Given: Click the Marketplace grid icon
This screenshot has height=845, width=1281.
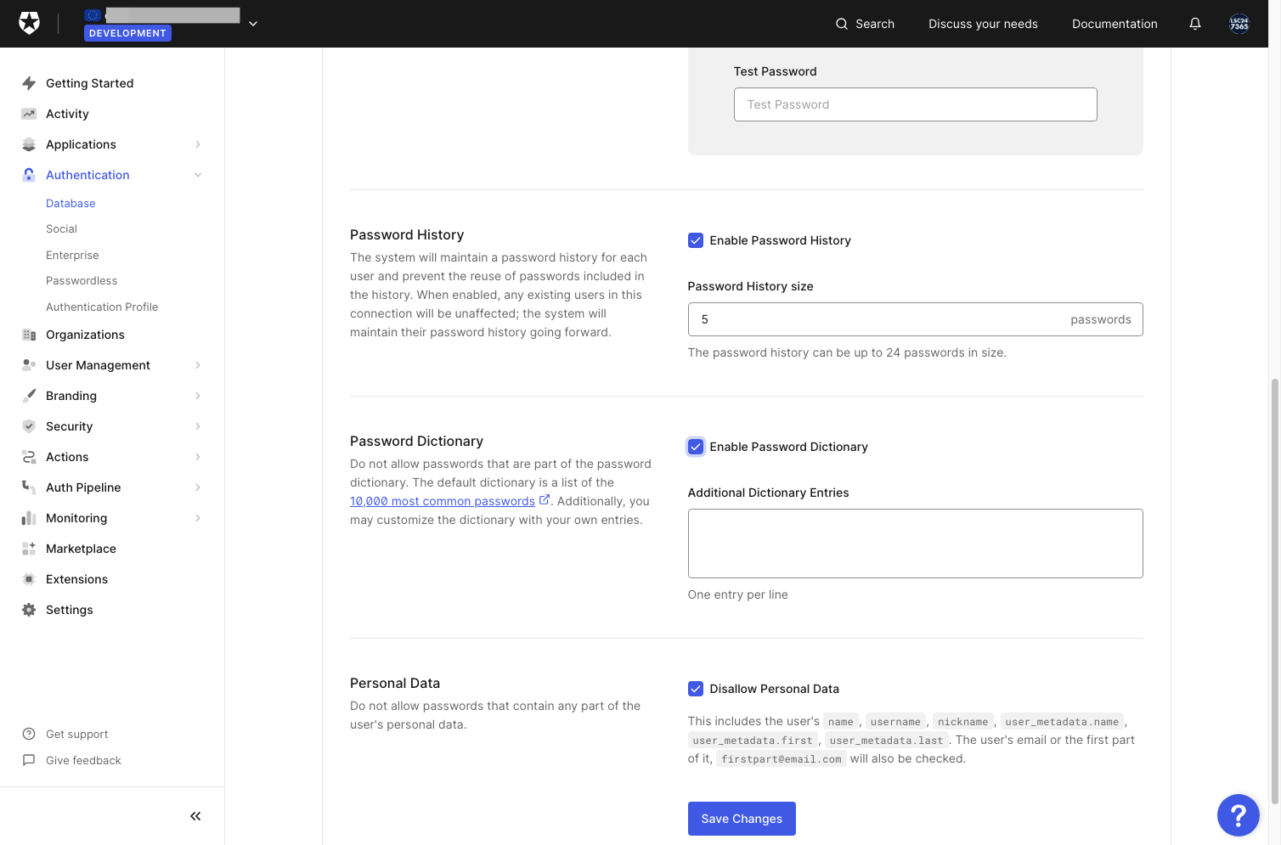Looking at the screenshot, I should (x=29, y=549).
